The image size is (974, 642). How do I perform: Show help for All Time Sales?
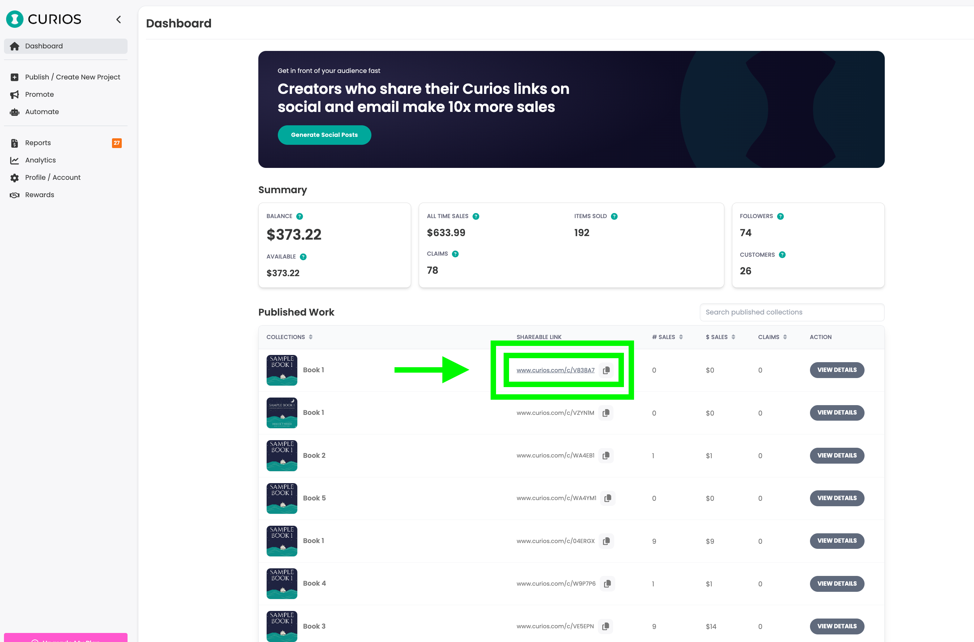(x=476, y=216)
